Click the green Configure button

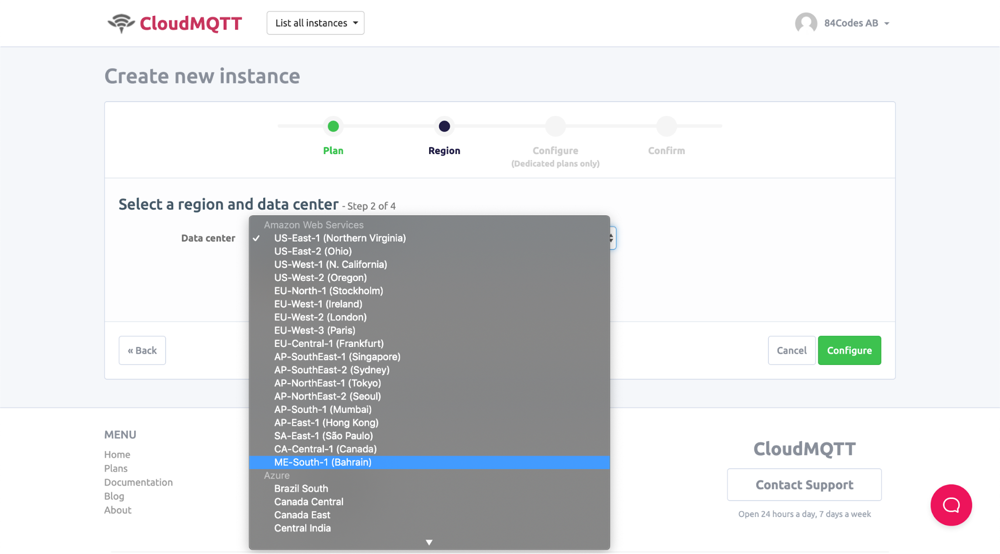(x=849, y=350)
